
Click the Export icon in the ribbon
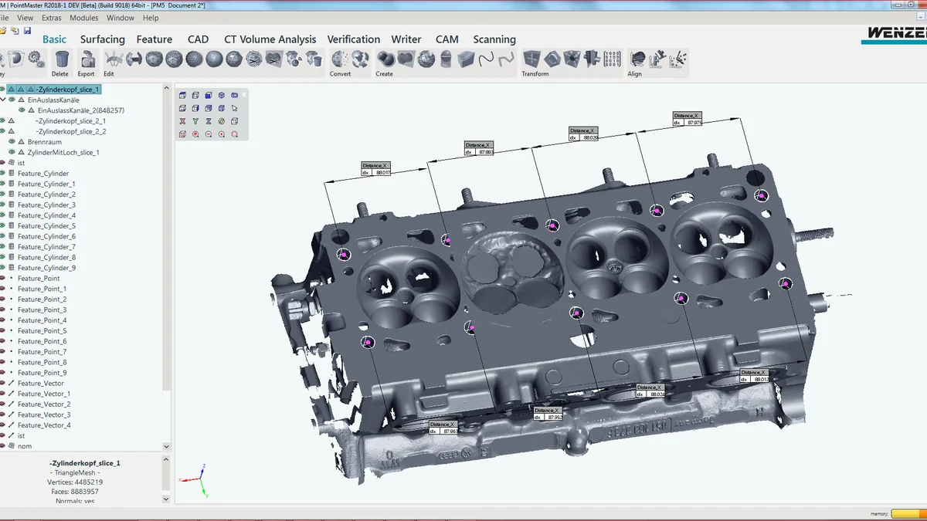tap(88, 59)
